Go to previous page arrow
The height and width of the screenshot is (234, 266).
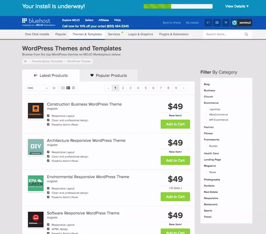108,88
